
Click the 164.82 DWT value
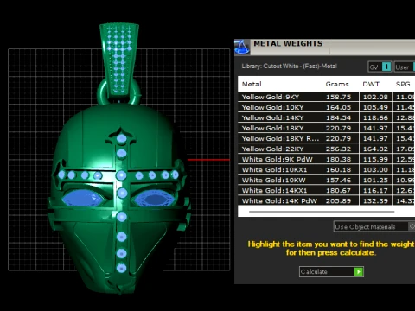375,149
